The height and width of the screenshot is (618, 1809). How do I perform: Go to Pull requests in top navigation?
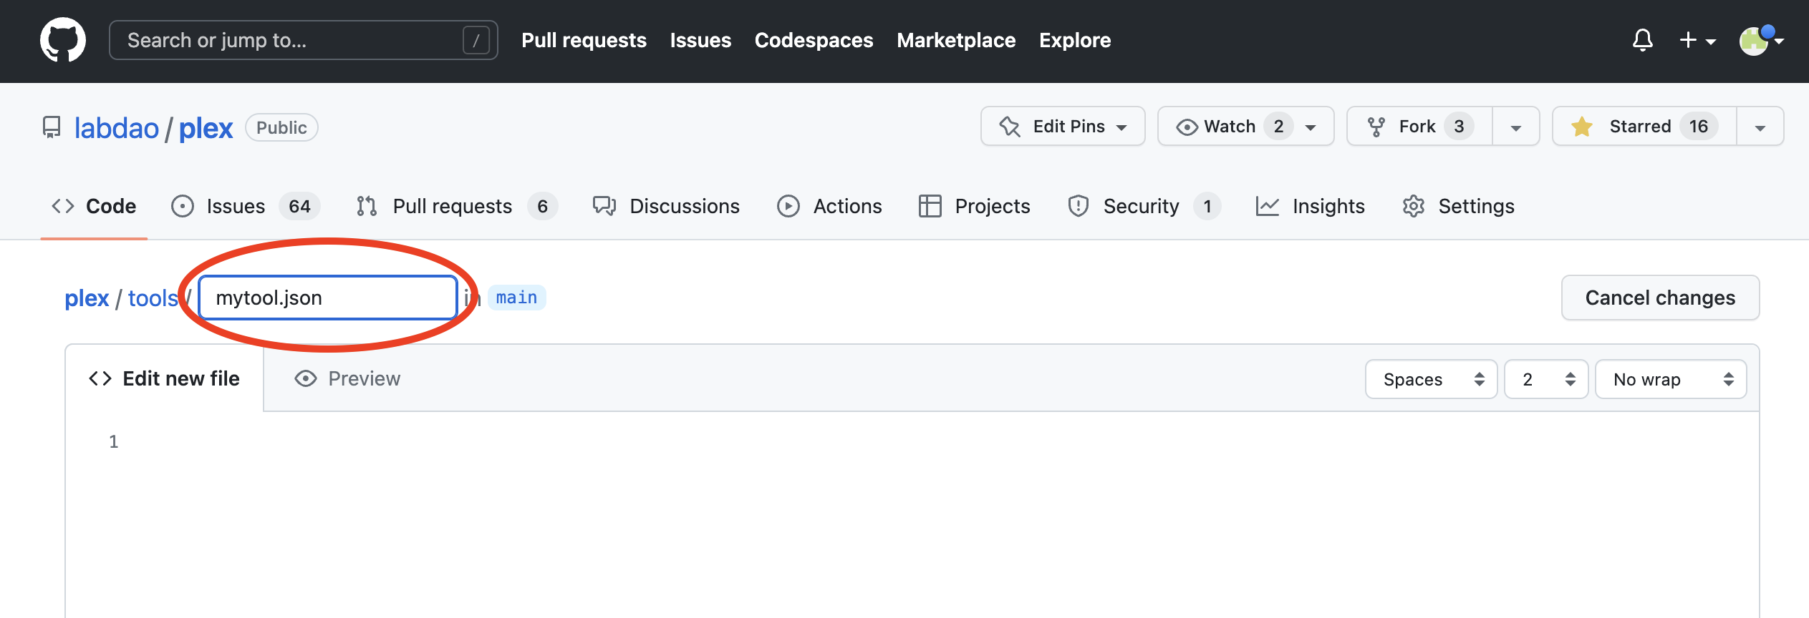point(584,40)
